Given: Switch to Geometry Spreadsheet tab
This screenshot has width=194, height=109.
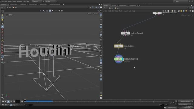Looking at the screenshot, I should (x=55, y=5).
